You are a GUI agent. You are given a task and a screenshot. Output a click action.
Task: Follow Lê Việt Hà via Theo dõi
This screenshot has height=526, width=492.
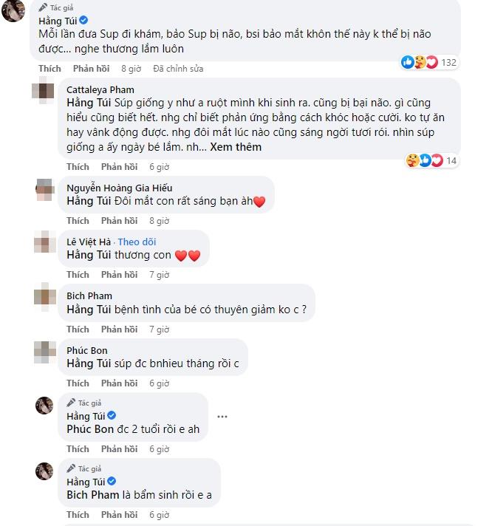tap(137, 242)
